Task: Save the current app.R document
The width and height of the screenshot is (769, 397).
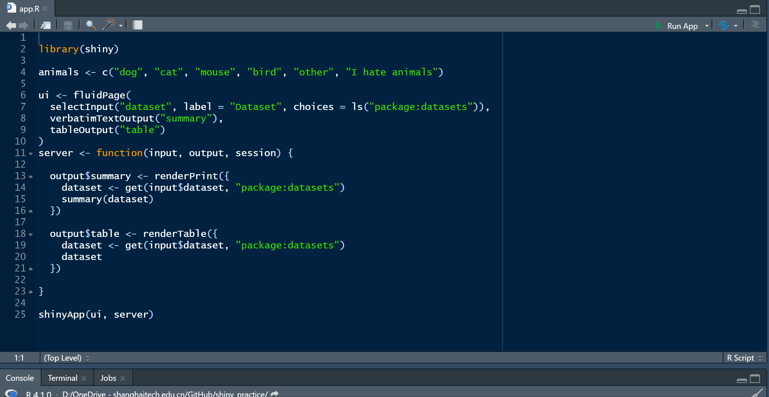Action: [x=68, y=25]
